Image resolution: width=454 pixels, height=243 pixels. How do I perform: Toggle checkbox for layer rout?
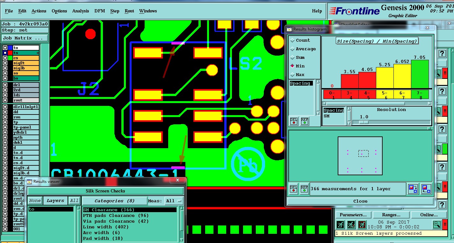click(5, 100)
